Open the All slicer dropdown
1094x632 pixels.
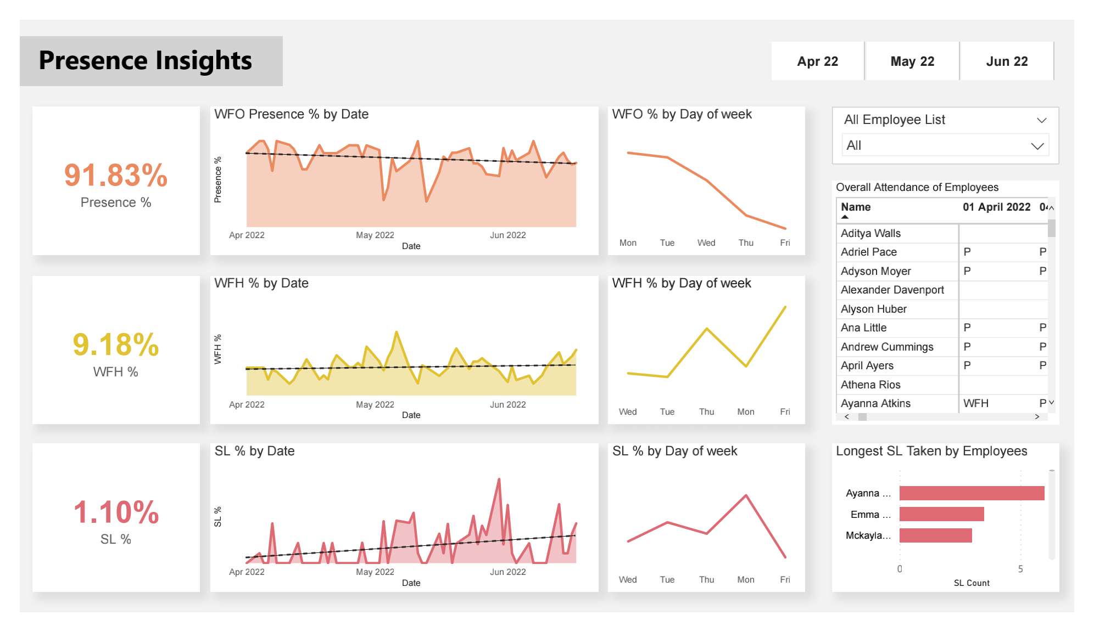coord(1037,145)
